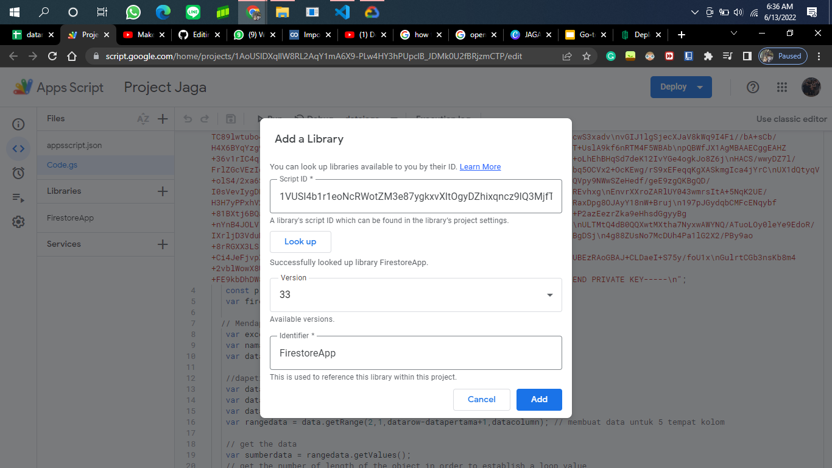
Task: Show hidden system tray icons chevron
Action: coord(696,12)
